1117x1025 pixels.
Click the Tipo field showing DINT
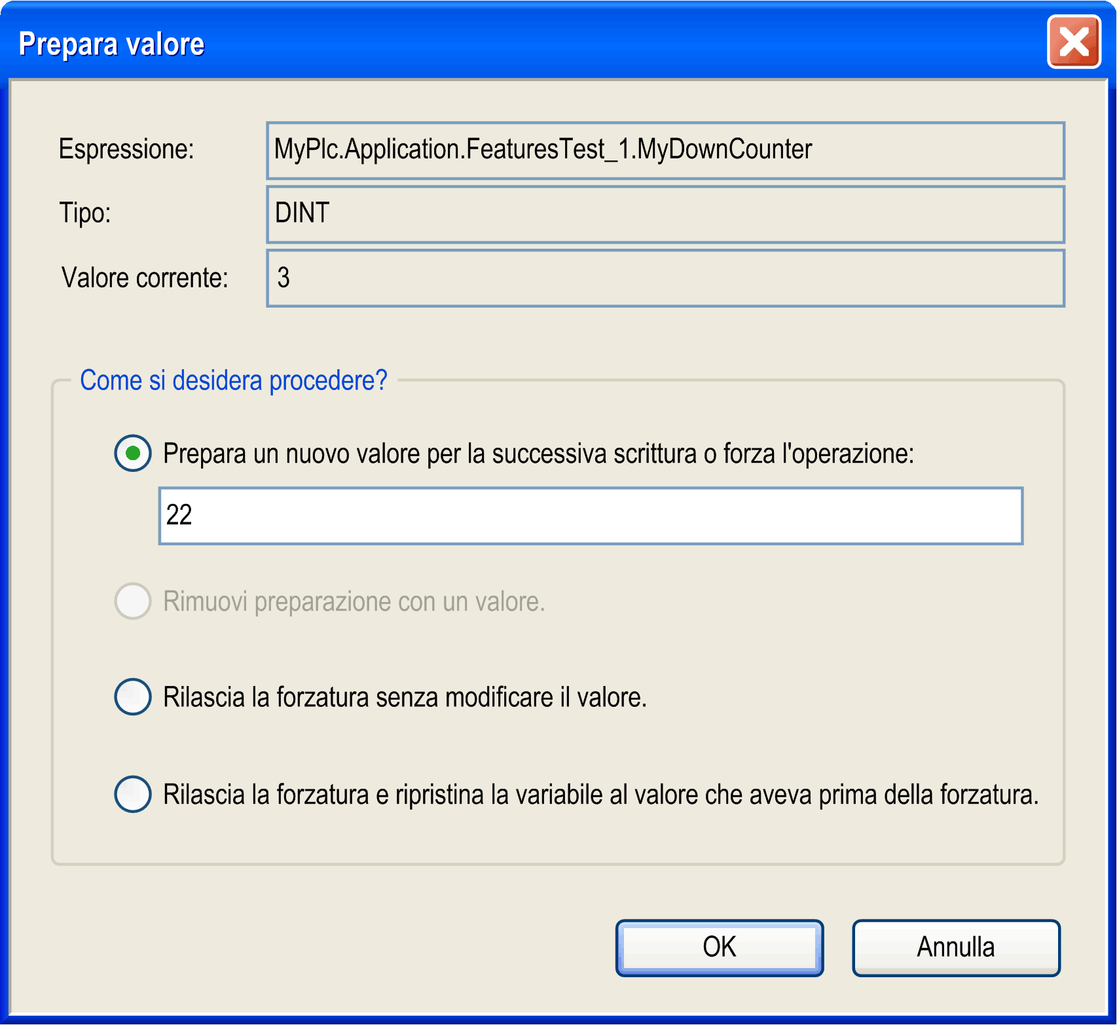point(665,214)
